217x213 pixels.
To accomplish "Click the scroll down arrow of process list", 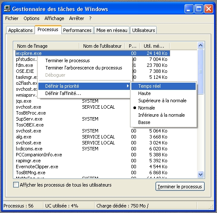I will [x=200, y=174].
